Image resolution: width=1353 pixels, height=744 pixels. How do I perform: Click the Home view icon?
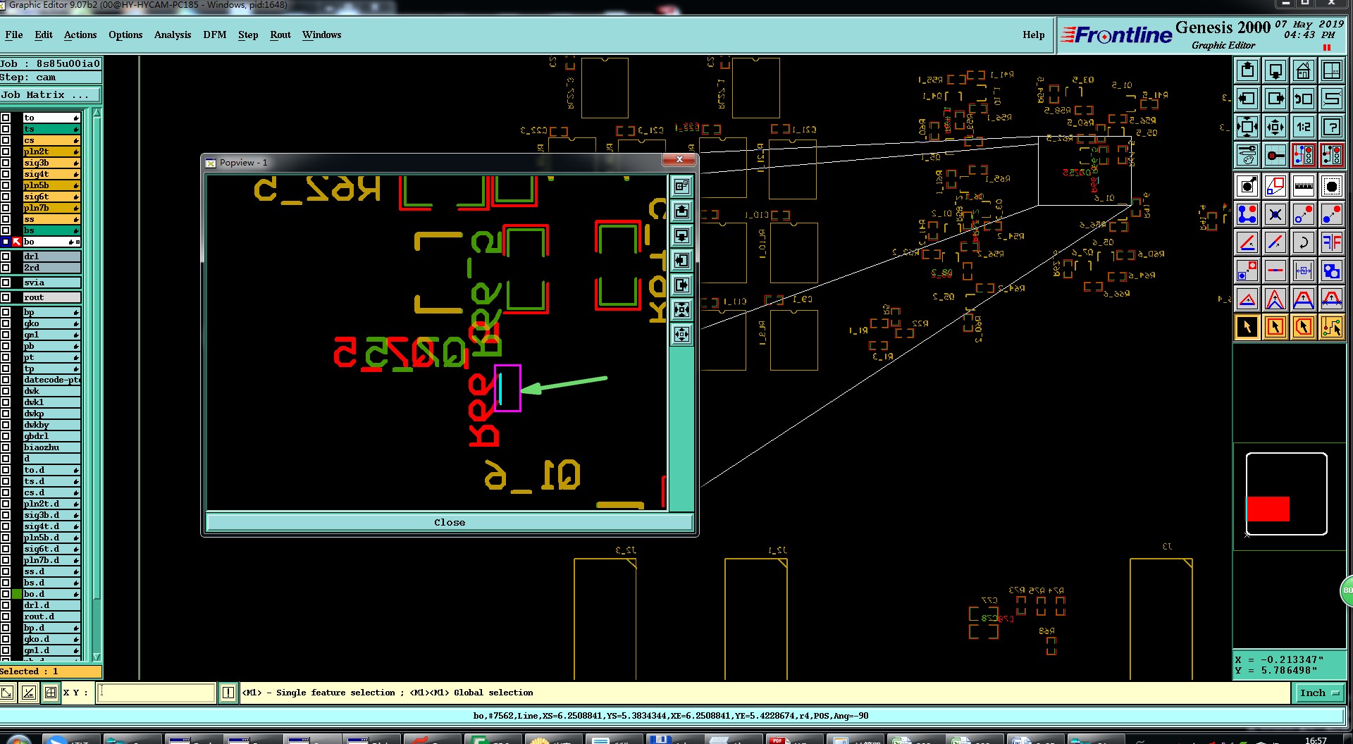tap(1304, 70)
